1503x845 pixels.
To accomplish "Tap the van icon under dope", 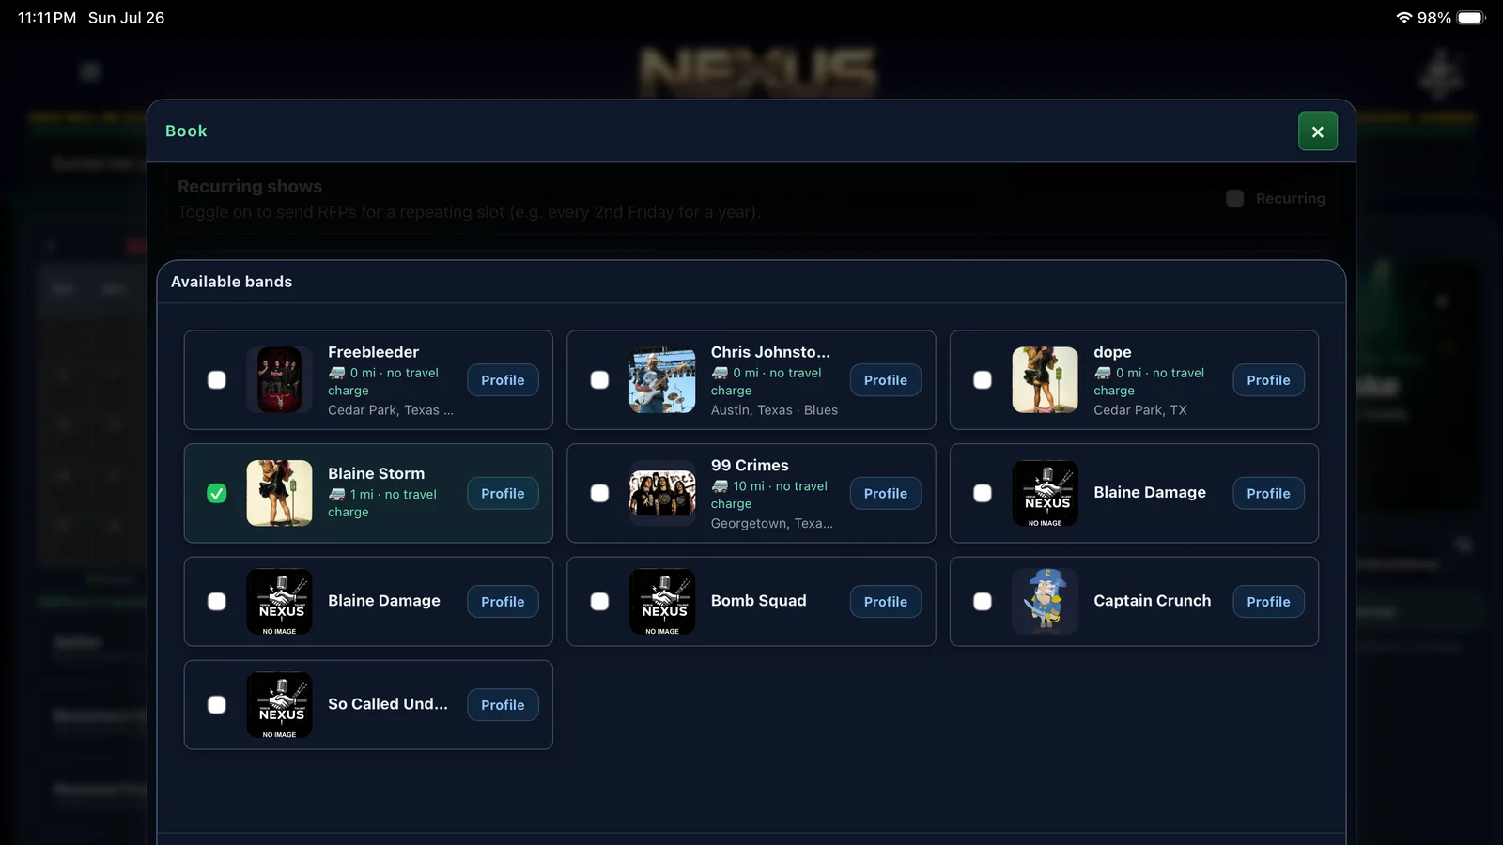I will pos(1102,373).
